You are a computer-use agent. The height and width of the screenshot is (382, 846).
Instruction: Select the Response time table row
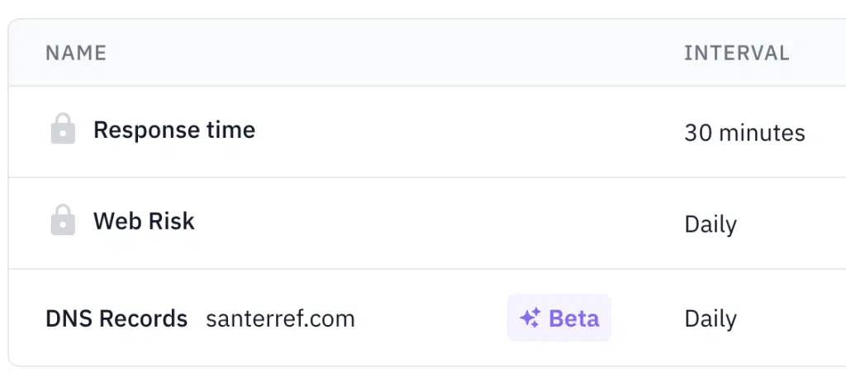click(427, 131)
